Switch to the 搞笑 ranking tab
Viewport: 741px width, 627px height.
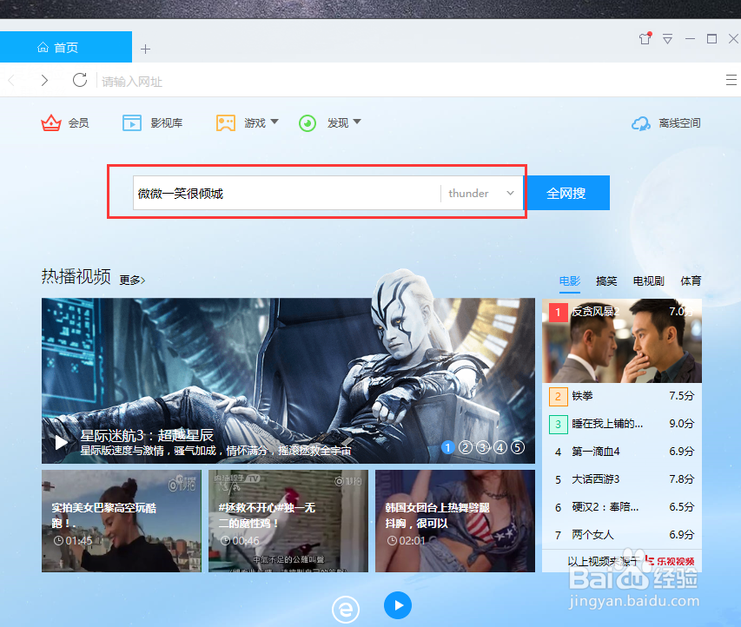[x=606, y=281]
